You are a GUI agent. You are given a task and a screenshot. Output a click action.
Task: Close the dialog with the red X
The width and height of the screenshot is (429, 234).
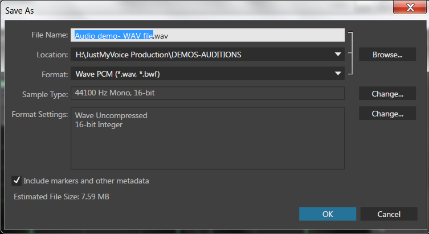pyautogui.click(x=410, y=7)
